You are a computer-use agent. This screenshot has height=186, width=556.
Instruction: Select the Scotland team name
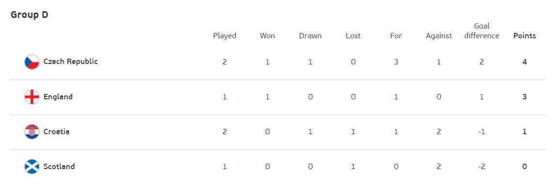tap(59, 166)
